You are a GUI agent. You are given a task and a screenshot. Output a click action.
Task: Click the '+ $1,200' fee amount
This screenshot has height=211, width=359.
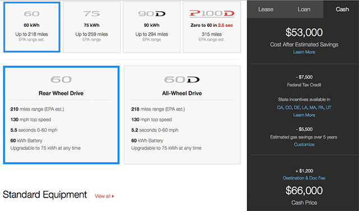[x=304, y=171]
